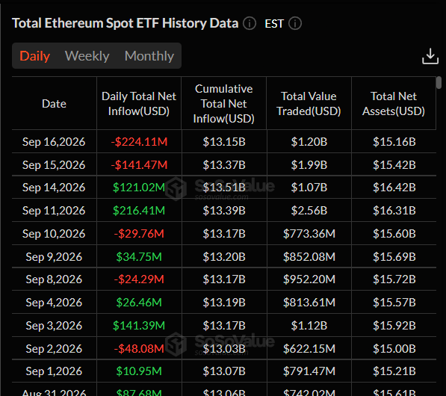The image size is (446, 396).
Task: Click the info icon next to History Data title
Action: [x=250, y=23]
